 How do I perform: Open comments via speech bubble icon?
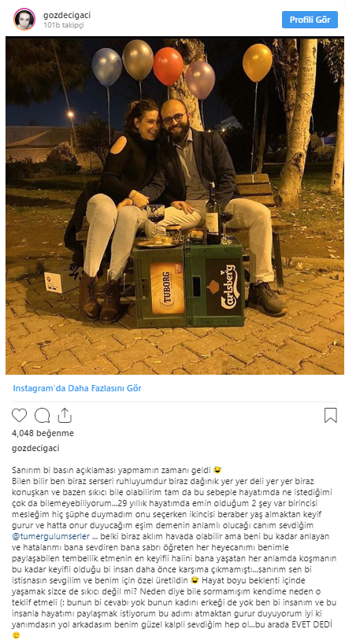point(42,415)
